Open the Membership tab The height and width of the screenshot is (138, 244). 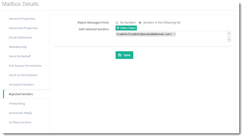pos(18,47)
